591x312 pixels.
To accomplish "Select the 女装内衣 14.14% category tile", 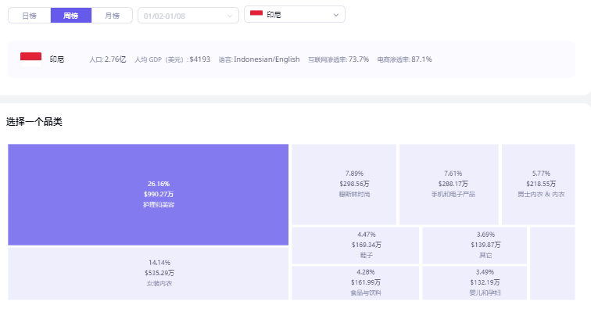I will point(148,274).
